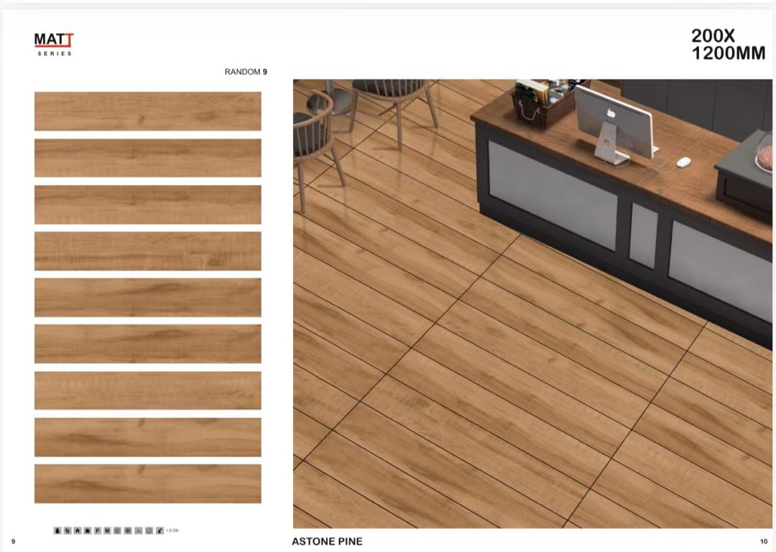Click the water-absorption icon before < 0.5%

(x=160, y=530)
